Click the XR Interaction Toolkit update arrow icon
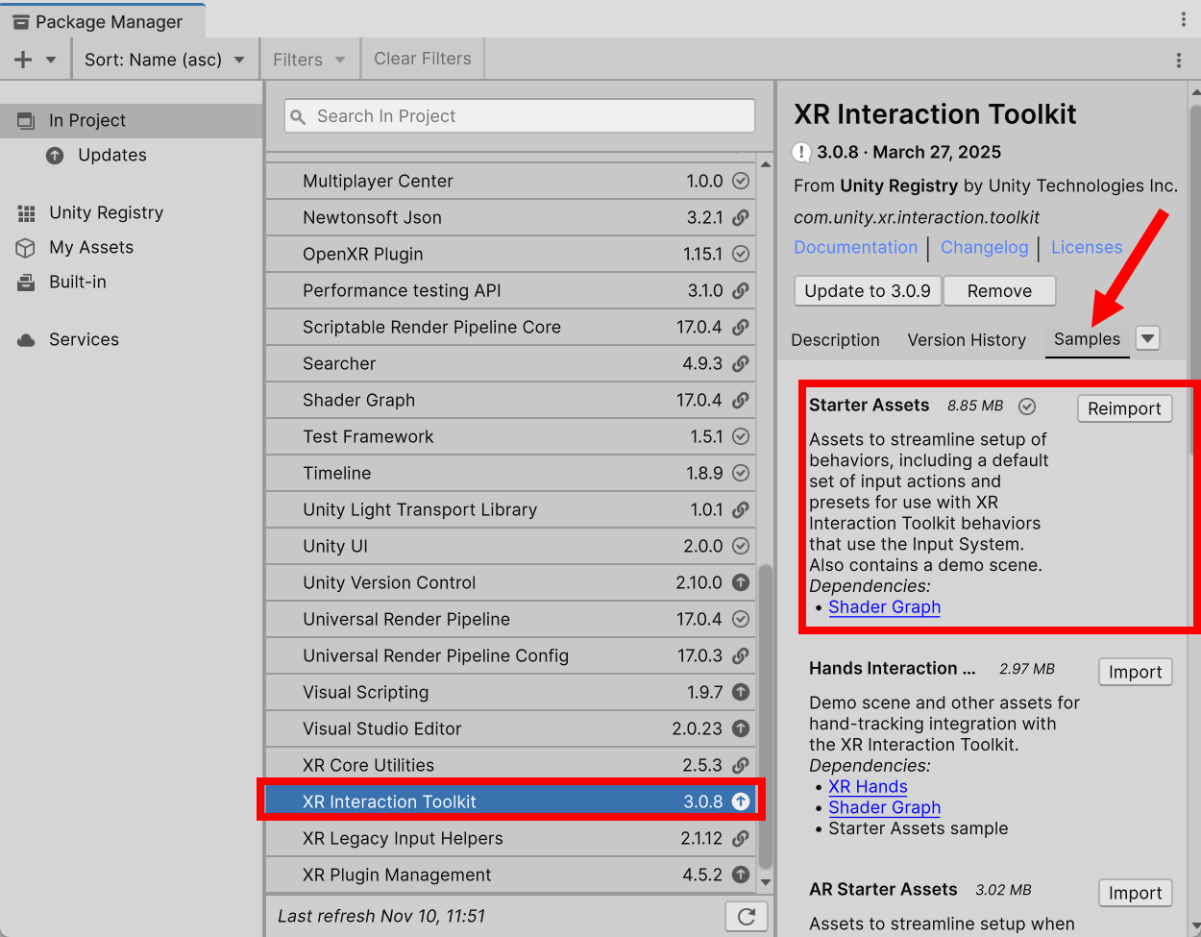Image resolution: width=1201 pixels, height=937 pixels. click(x=741, y=801)
